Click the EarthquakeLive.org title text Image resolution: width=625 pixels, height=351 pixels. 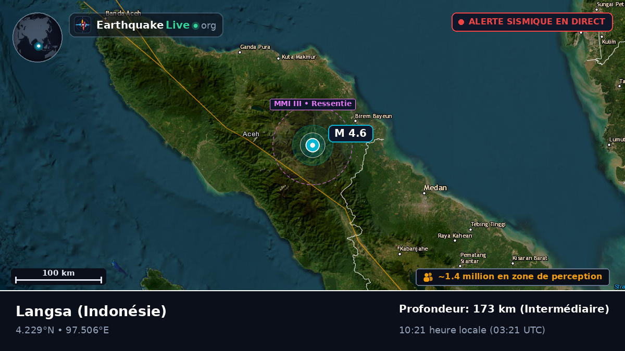point(156,25)
